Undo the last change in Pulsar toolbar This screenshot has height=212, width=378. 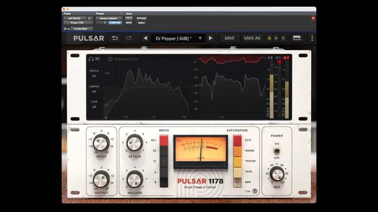(x=115, y=38)
